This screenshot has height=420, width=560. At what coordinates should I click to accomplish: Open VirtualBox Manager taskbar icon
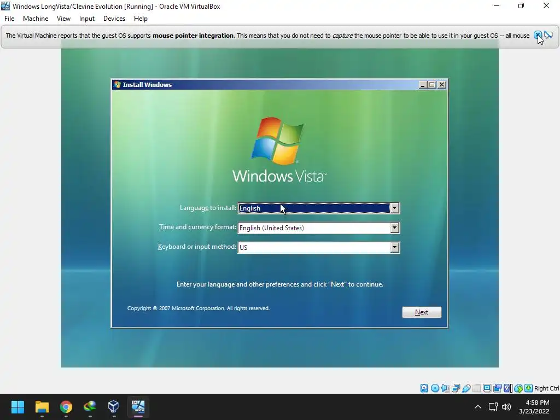114,407
